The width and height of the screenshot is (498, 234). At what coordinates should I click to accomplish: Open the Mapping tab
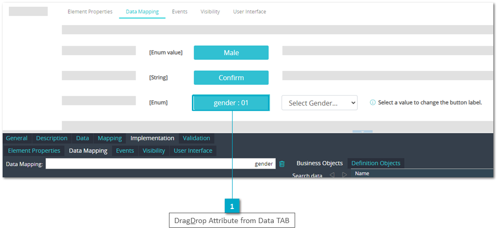pyautogui.click(x=110, y=138)
